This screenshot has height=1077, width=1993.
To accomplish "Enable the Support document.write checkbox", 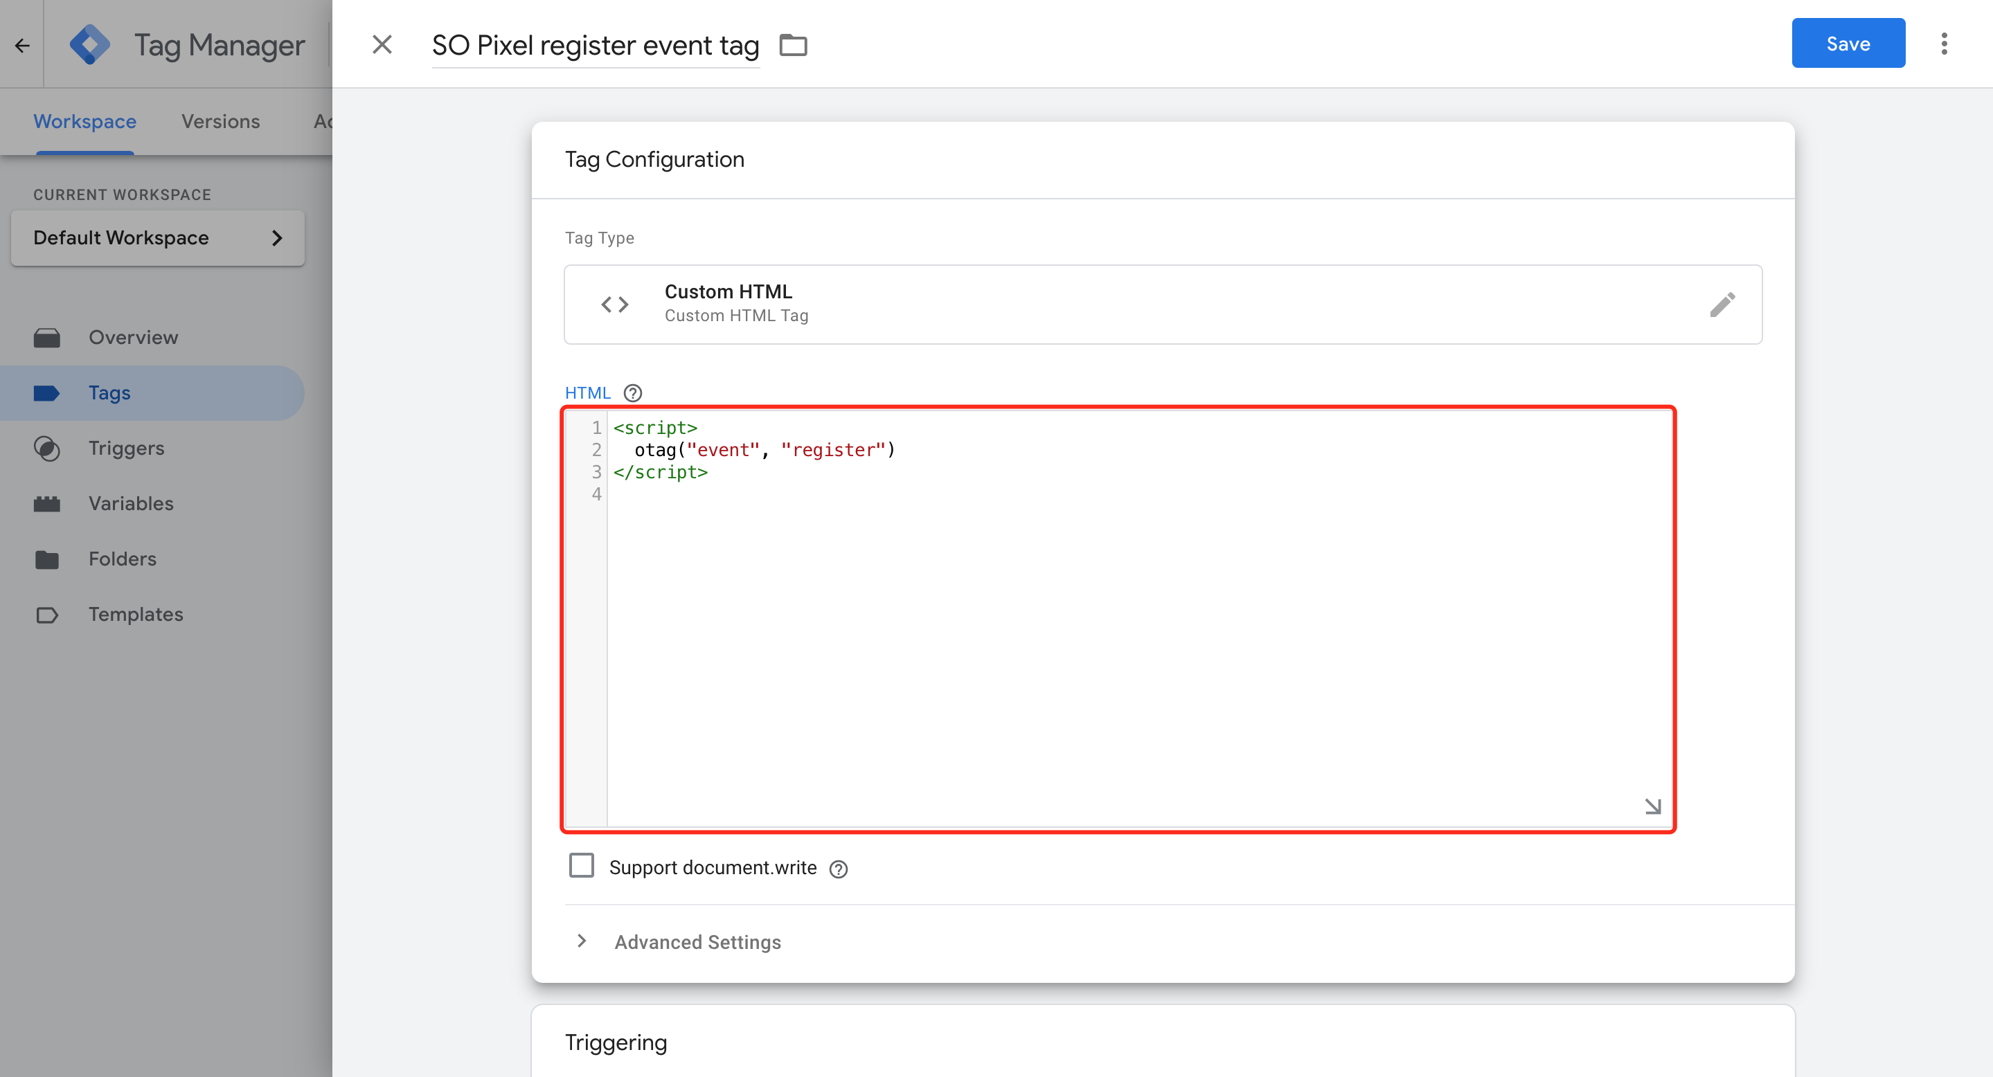I will tap(582, 866).
